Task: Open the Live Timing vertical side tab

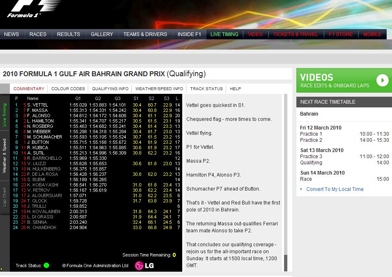Action: point(5,115)
